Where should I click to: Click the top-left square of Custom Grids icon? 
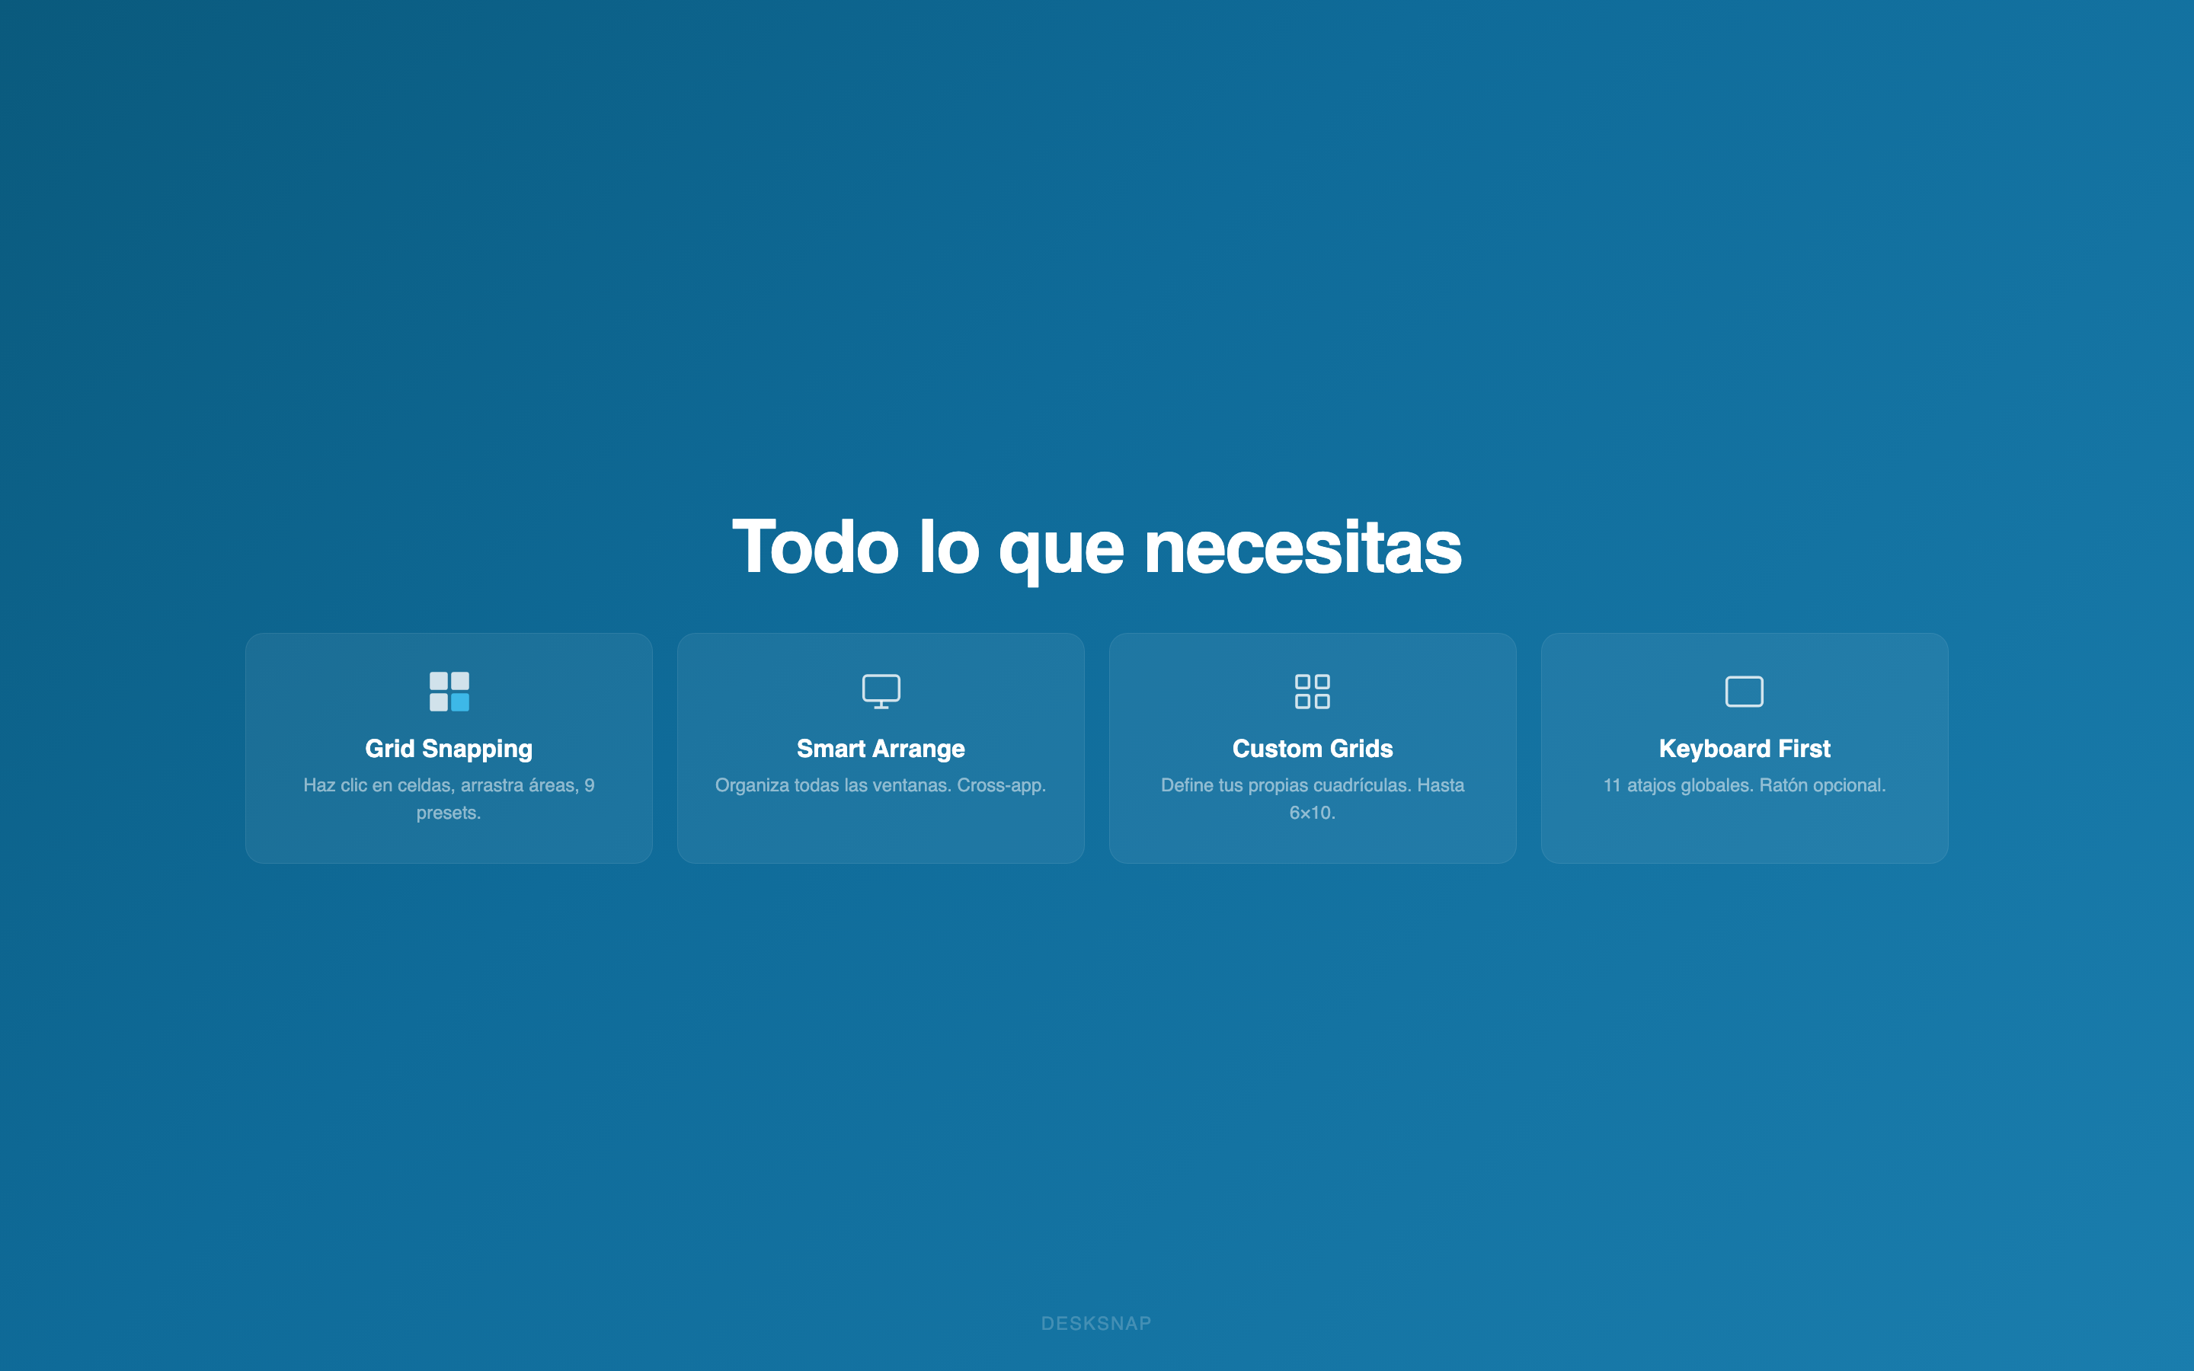tap(1303, 682)
